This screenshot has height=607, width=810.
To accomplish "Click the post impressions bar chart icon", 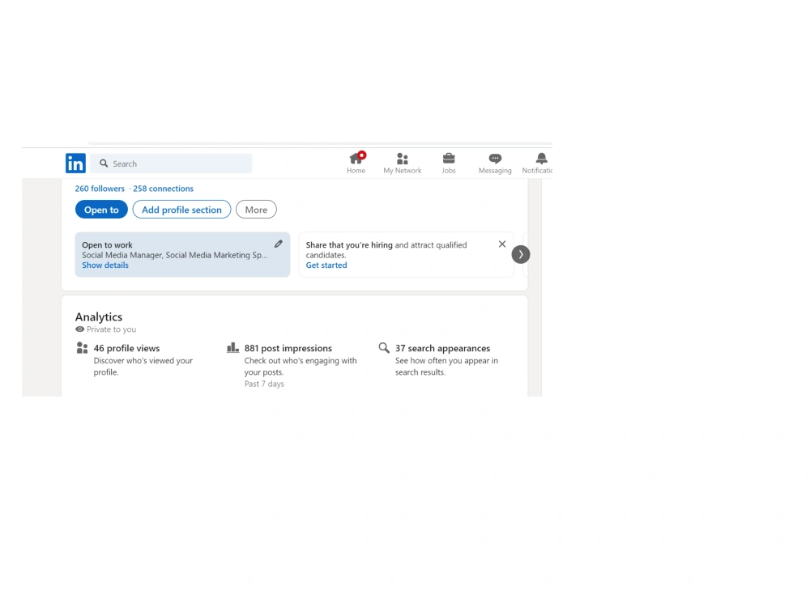I will (x=233, y=347).
